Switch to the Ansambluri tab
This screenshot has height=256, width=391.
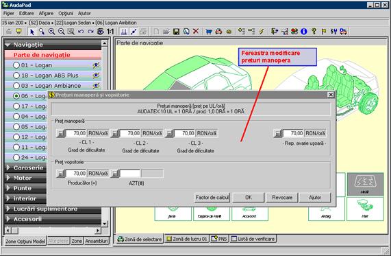pyautogui.click(x=97, y=241)
